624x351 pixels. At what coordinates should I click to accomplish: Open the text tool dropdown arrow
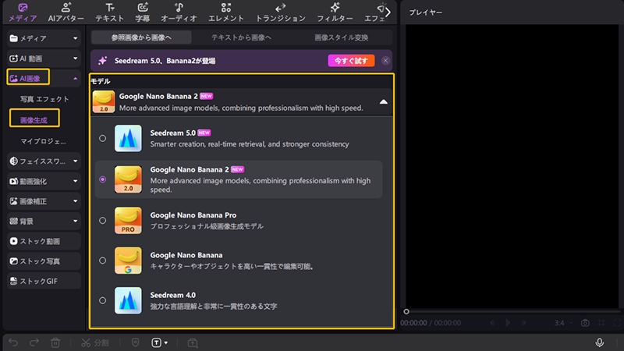coord(166,342)
